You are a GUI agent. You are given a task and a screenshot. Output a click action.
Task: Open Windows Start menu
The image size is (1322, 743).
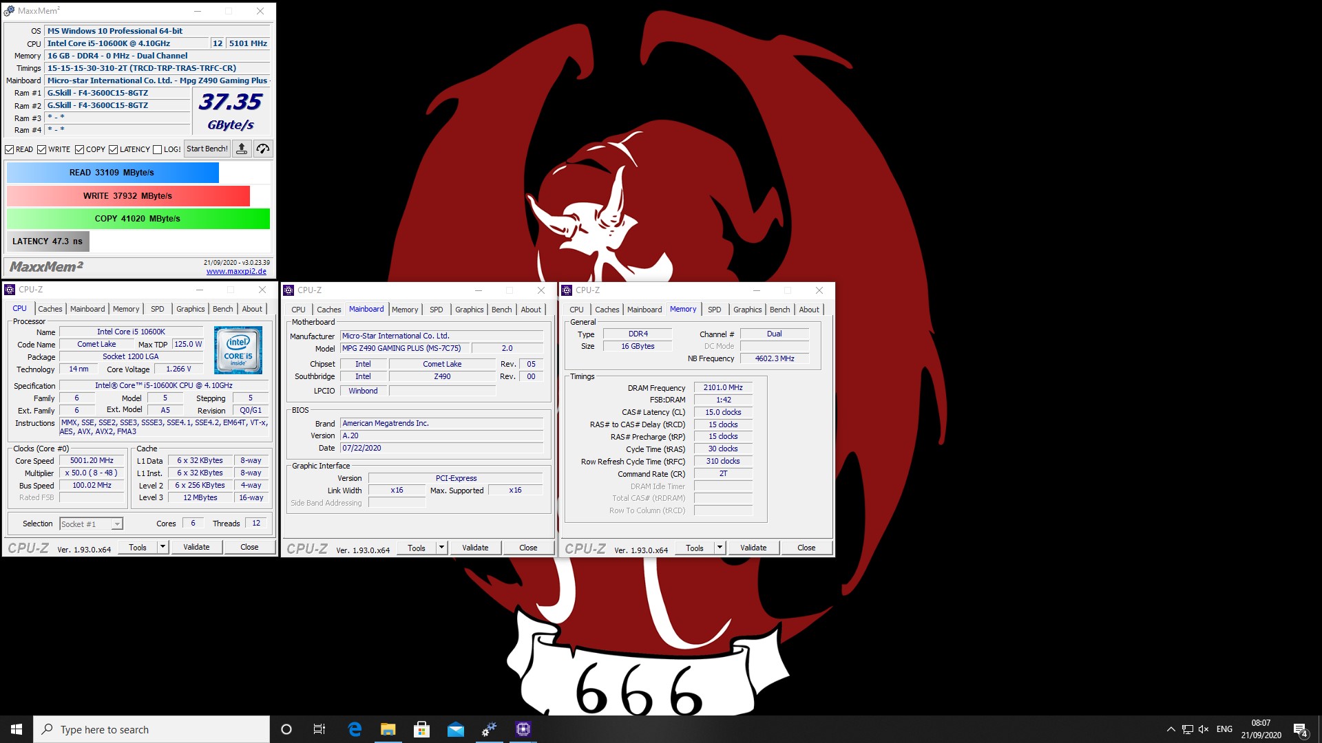[x=17, y=729]
